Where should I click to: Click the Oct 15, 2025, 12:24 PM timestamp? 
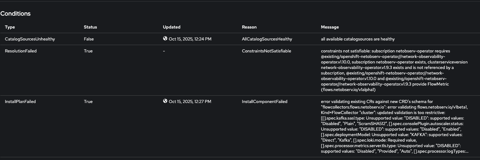[190, 39]
